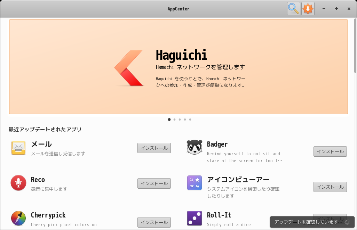Select the Reco microphone app icon
This screenshot has height=230, width=357.
pos(18,183)
